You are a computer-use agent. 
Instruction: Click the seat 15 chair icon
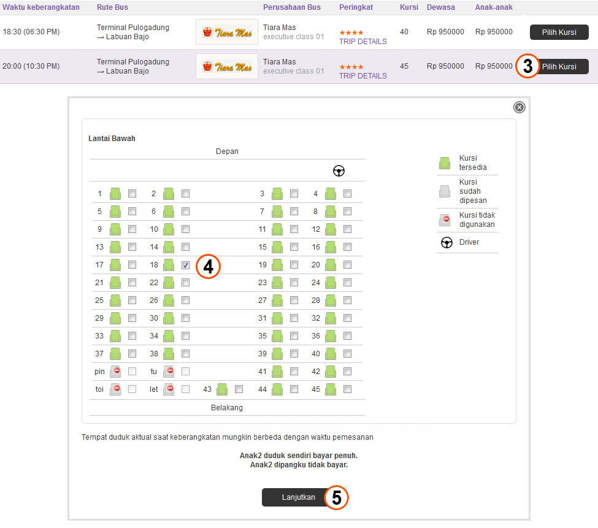coord(277,247)
